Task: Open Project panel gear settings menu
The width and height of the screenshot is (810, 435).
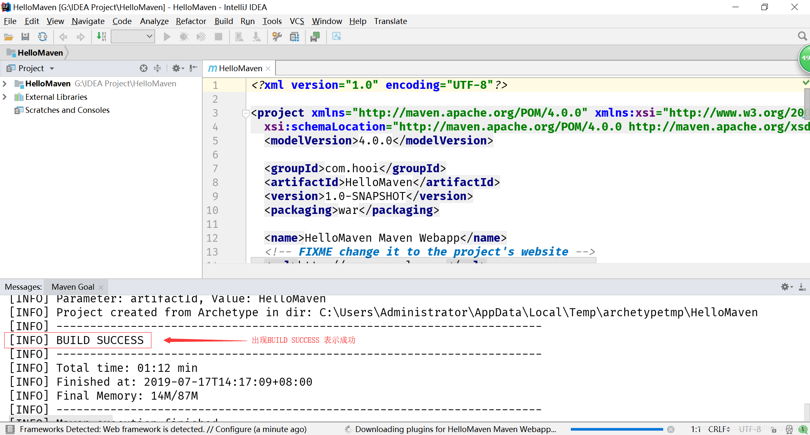Action: pyautogui.click(x=178, y=68)
